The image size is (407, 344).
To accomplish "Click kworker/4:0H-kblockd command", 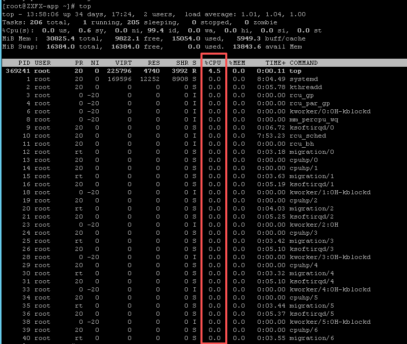I will [330, 289].
